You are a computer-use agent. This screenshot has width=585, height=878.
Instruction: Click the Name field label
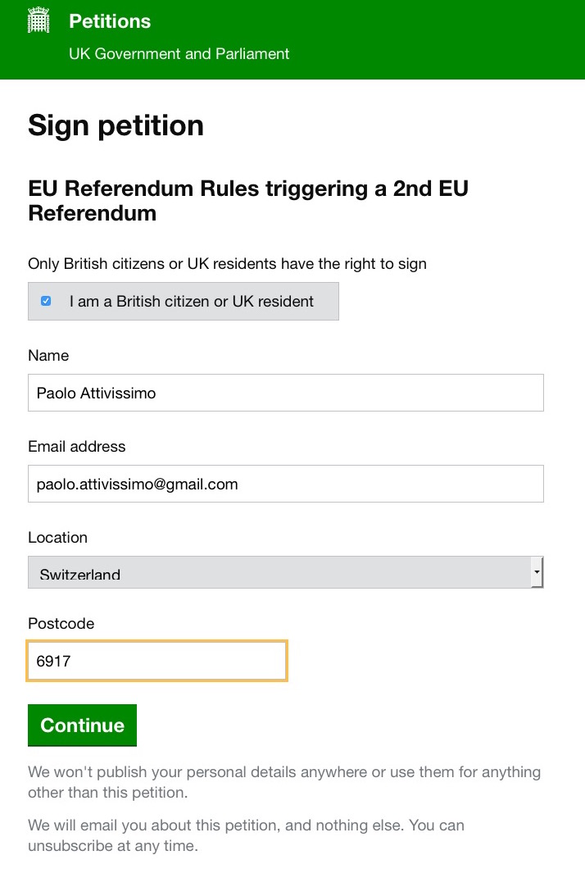[x=48, y=356]
